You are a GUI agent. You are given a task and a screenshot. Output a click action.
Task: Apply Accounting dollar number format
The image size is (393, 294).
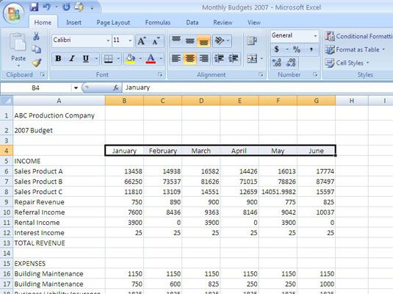coord(276,49)
